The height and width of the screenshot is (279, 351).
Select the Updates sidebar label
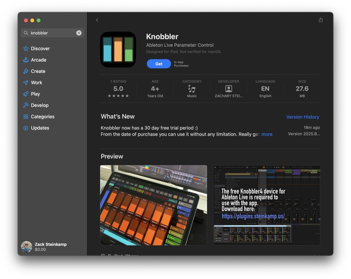(40, 128)
